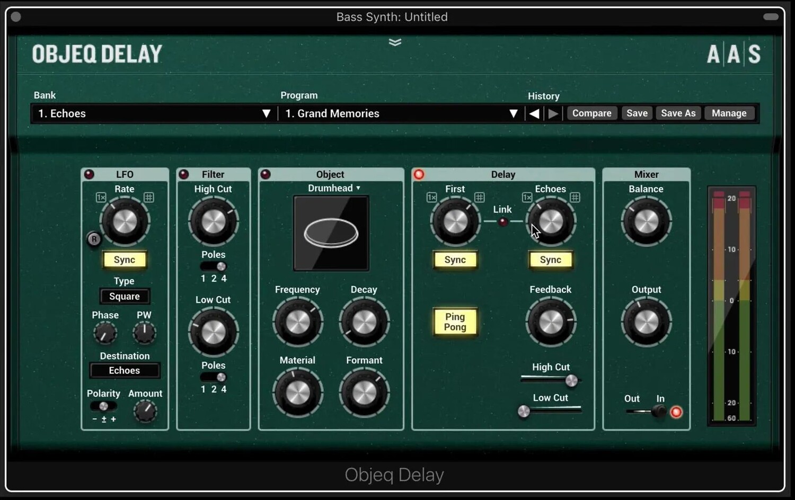795x500 pixels.
Task: Click the Program dropdown arrow
Action: [513, 113]
